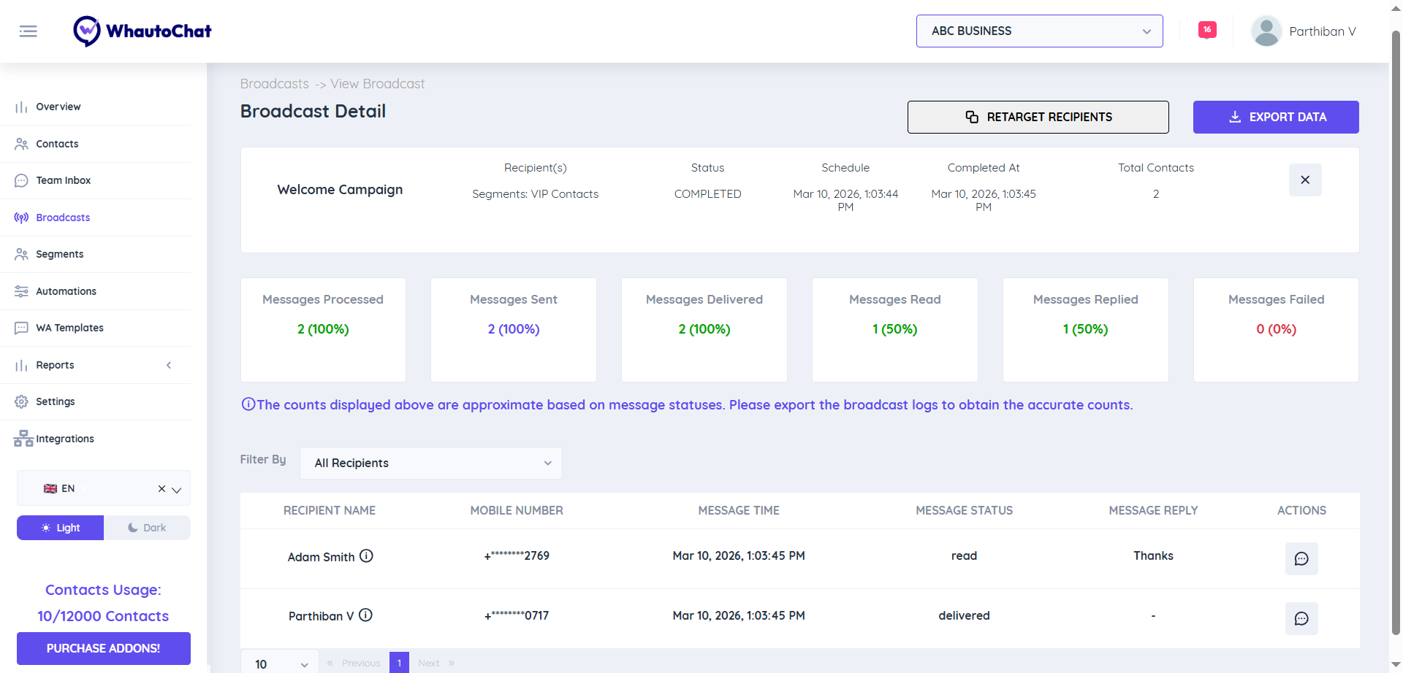Screen dimensions: 1403x673
Task: Select the Team Inbox icon in sidebar
Action: [20, 180]
